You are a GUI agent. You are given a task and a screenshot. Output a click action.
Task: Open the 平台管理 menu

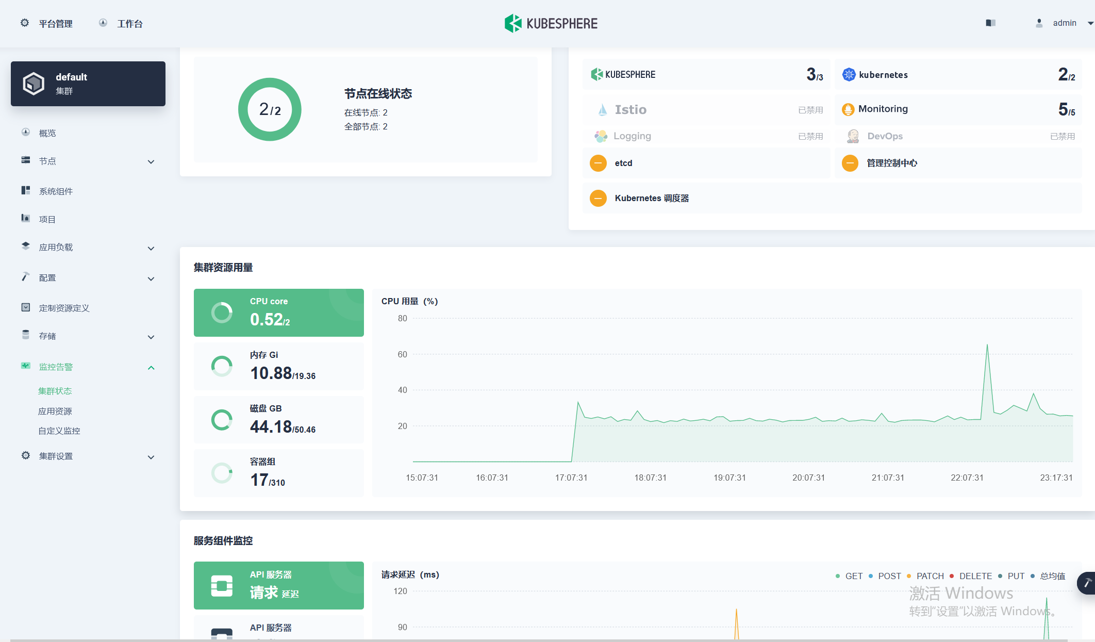(55, 23)
